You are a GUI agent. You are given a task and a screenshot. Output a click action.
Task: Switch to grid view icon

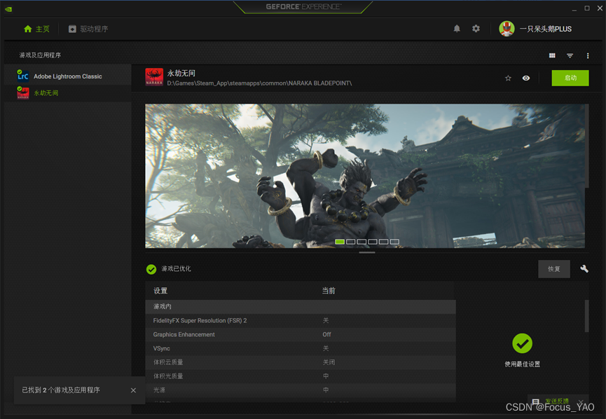tap(552, 55)
